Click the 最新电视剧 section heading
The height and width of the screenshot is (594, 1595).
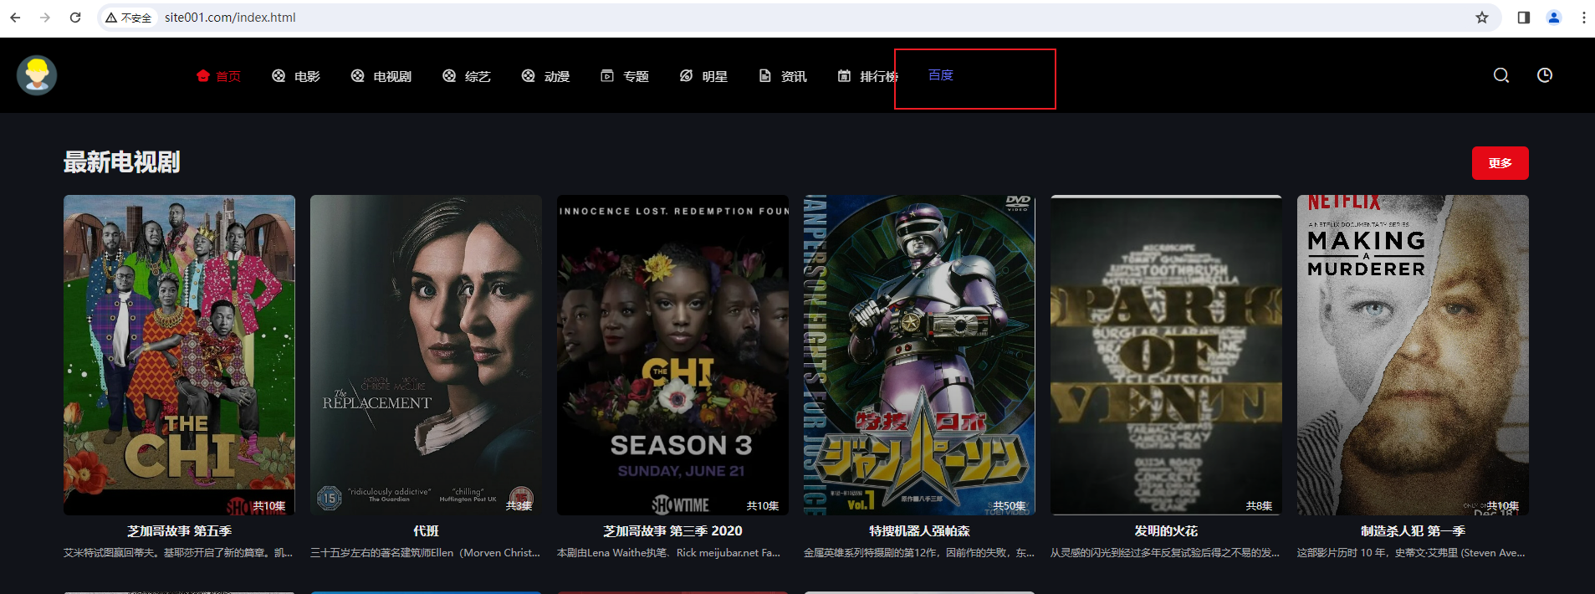(122, 162)
